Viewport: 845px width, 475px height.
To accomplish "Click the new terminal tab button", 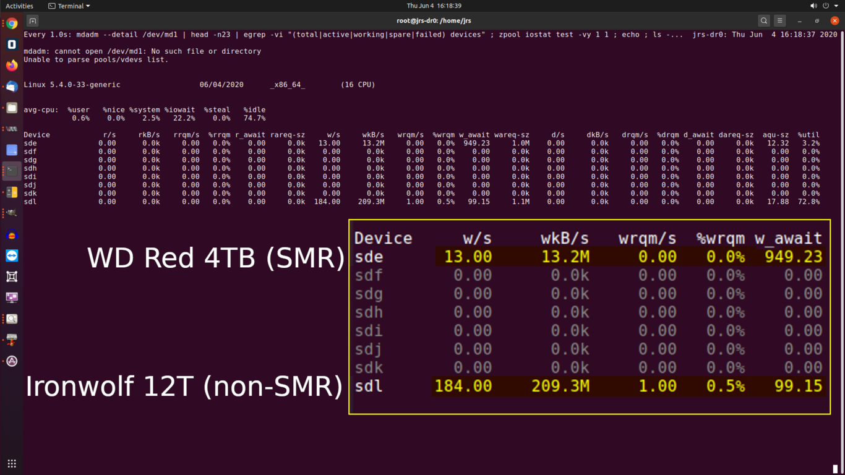I will click(33, 20).
